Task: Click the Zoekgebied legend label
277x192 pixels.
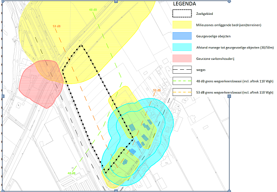Action: 204,14
